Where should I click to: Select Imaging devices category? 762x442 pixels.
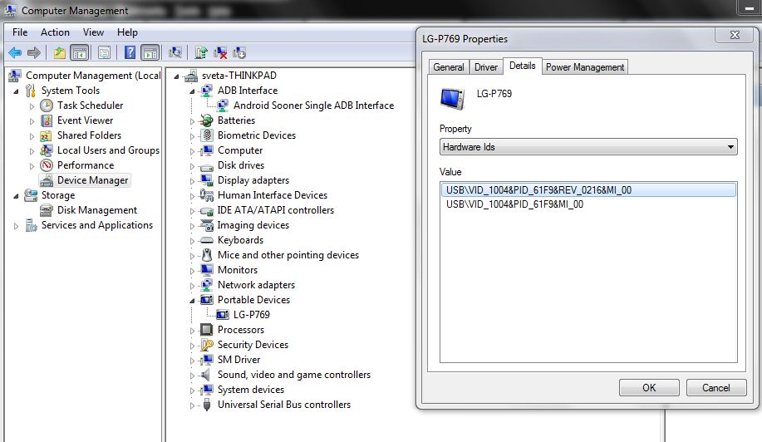click(x=253, y=225)
